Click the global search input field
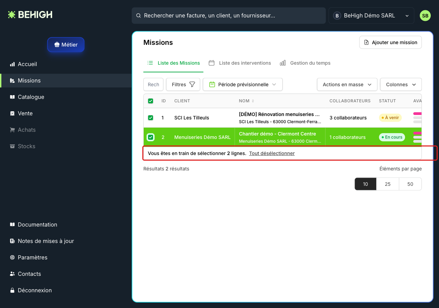 pos(229,16)
